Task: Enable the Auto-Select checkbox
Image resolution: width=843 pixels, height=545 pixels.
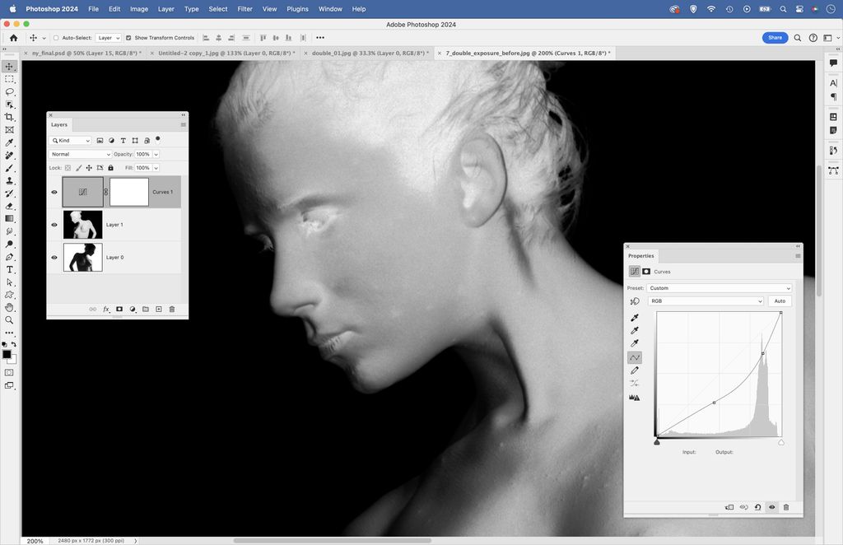Action: click(x=56, y=38)
